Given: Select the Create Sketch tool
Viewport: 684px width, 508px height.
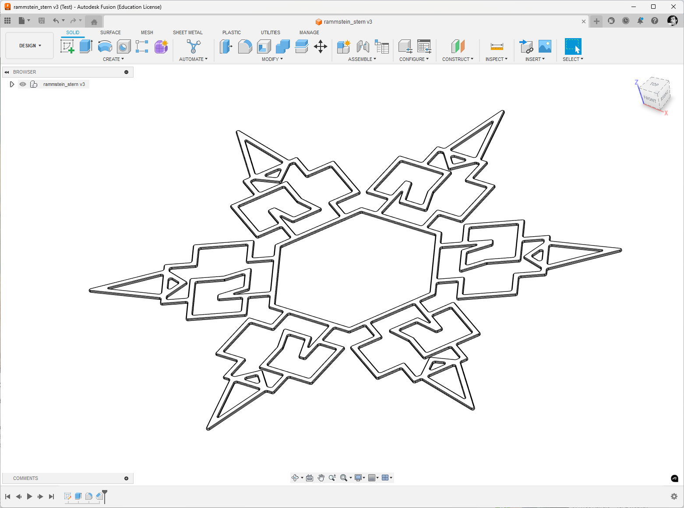Looking at the screenshot, I should (x=67, y=46).
